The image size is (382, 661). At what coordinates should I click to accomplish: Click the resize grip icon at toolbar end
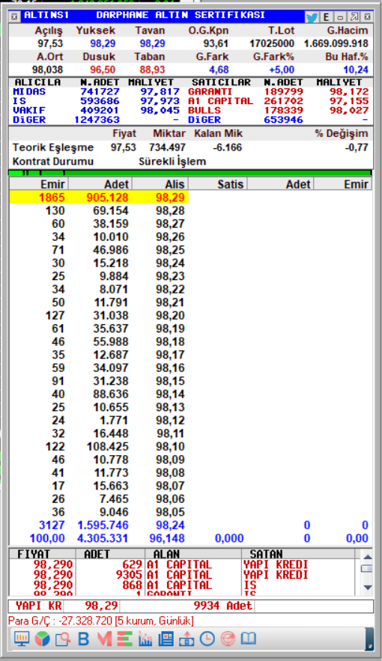pyautogui.click(x=369, y=639)
